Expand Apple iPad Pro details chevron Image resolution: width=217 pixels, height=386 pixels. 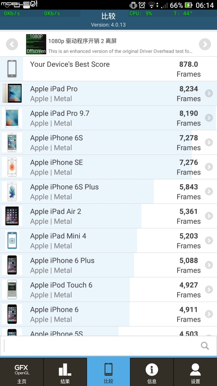(209, 93)
